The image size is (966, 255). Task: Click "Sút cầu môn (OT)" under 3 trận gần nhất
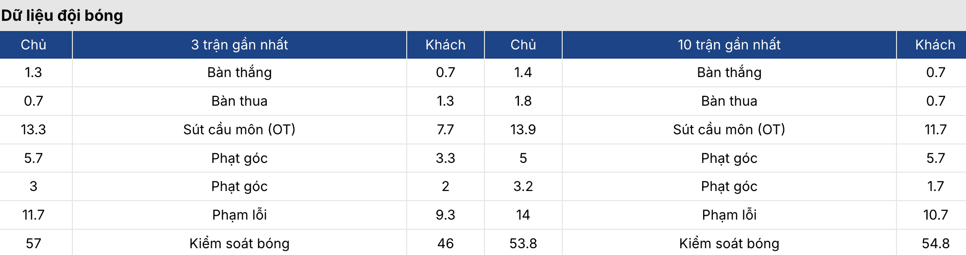point(239,129)
